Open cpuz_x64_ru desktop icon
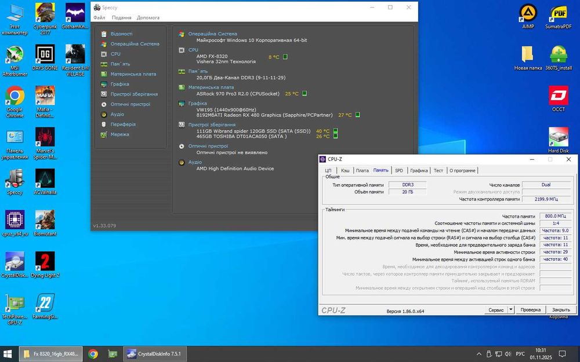Viewport: 580px width, 362px height. click(15, 223)
